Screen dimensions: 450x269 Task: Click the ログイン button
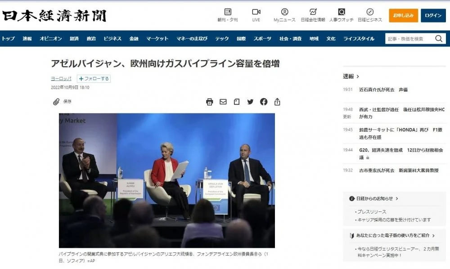pos(433,15)
